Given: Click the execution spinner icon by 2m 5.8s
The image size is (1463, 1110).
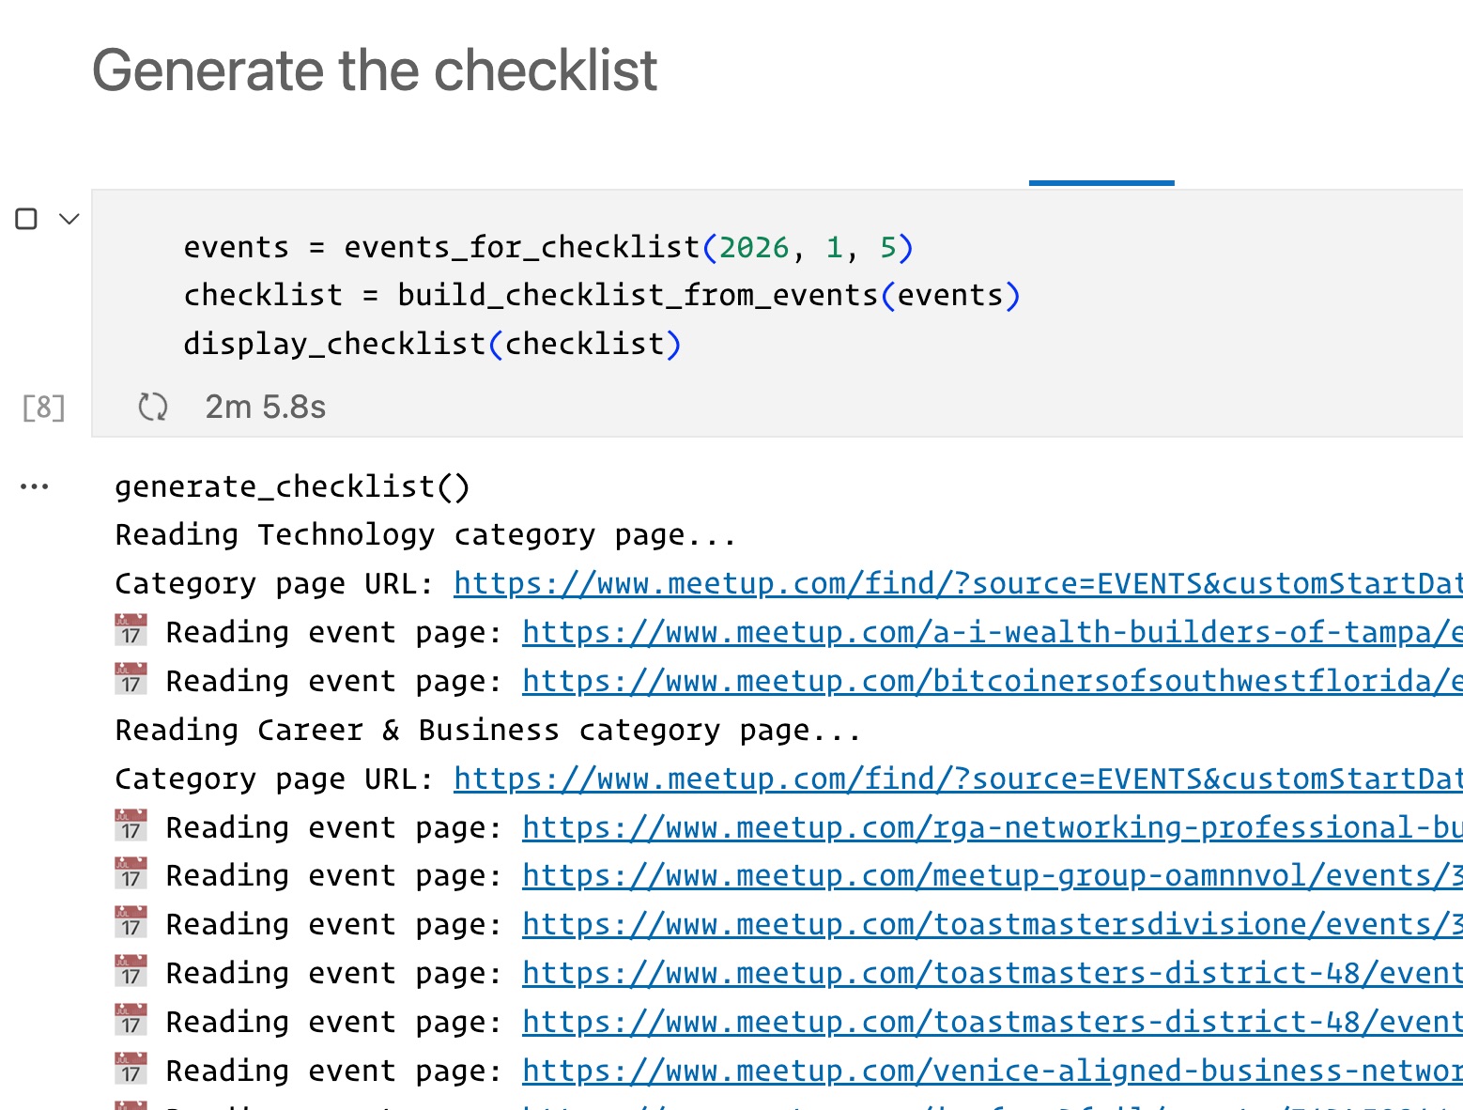Looking at the screenshot, I should tap(152, 407).
